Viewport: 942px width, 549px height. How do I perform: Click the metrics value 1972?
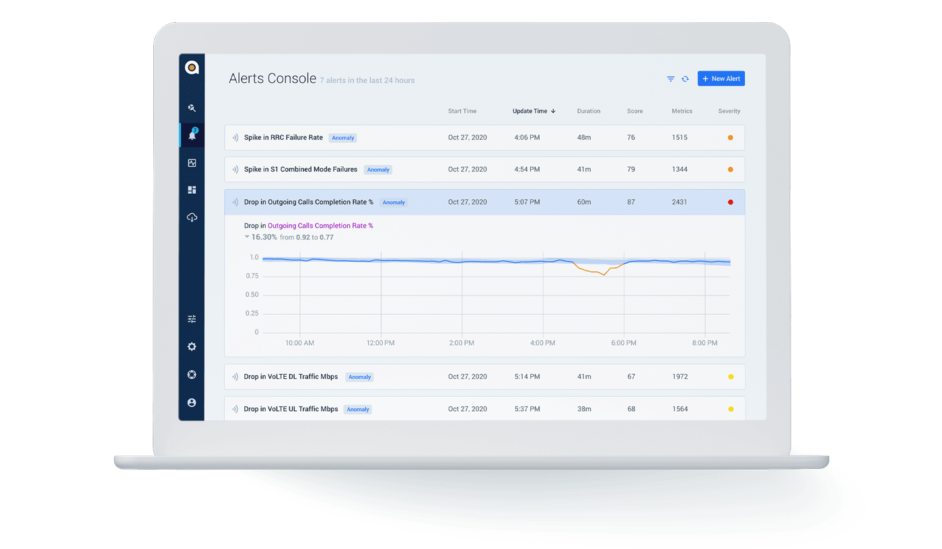point(680,377)
